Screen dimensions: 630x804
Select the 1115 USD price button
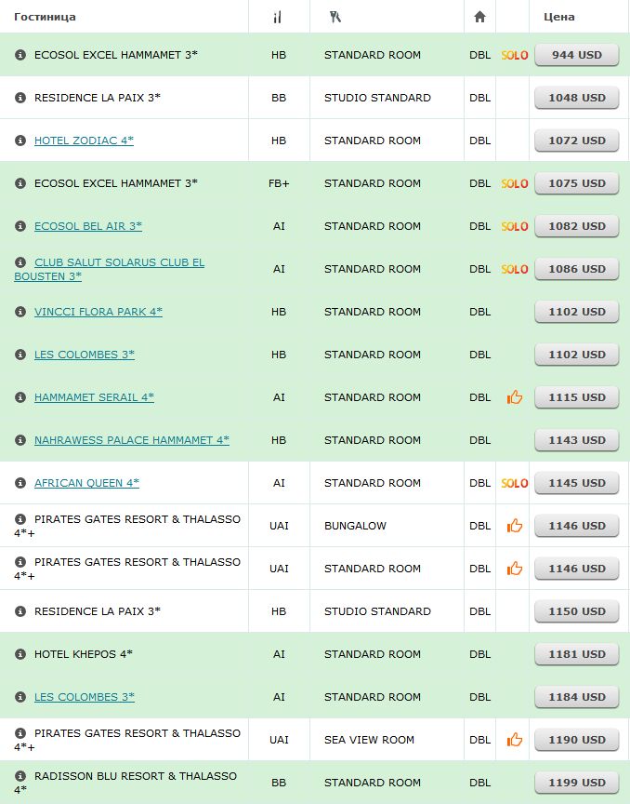pos(577,398)
